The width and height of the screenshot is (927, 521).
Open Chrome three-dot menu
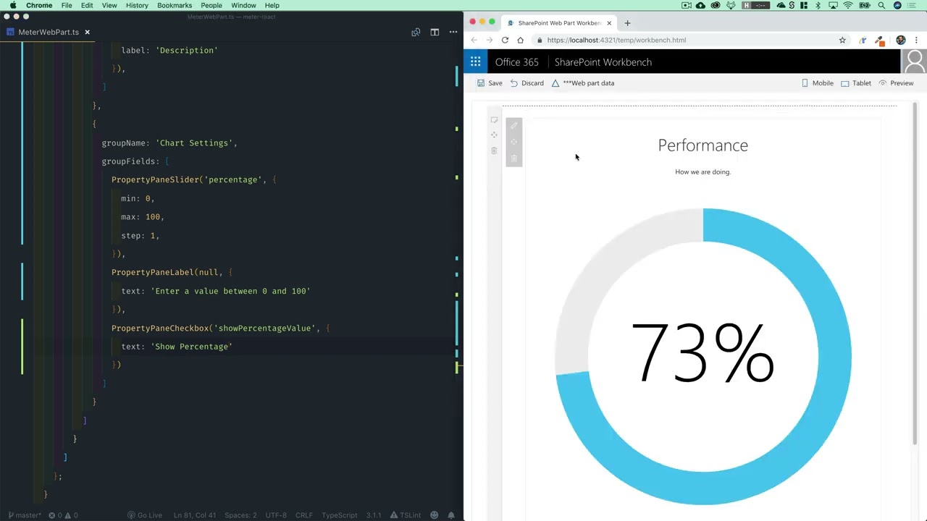(917, 40)
